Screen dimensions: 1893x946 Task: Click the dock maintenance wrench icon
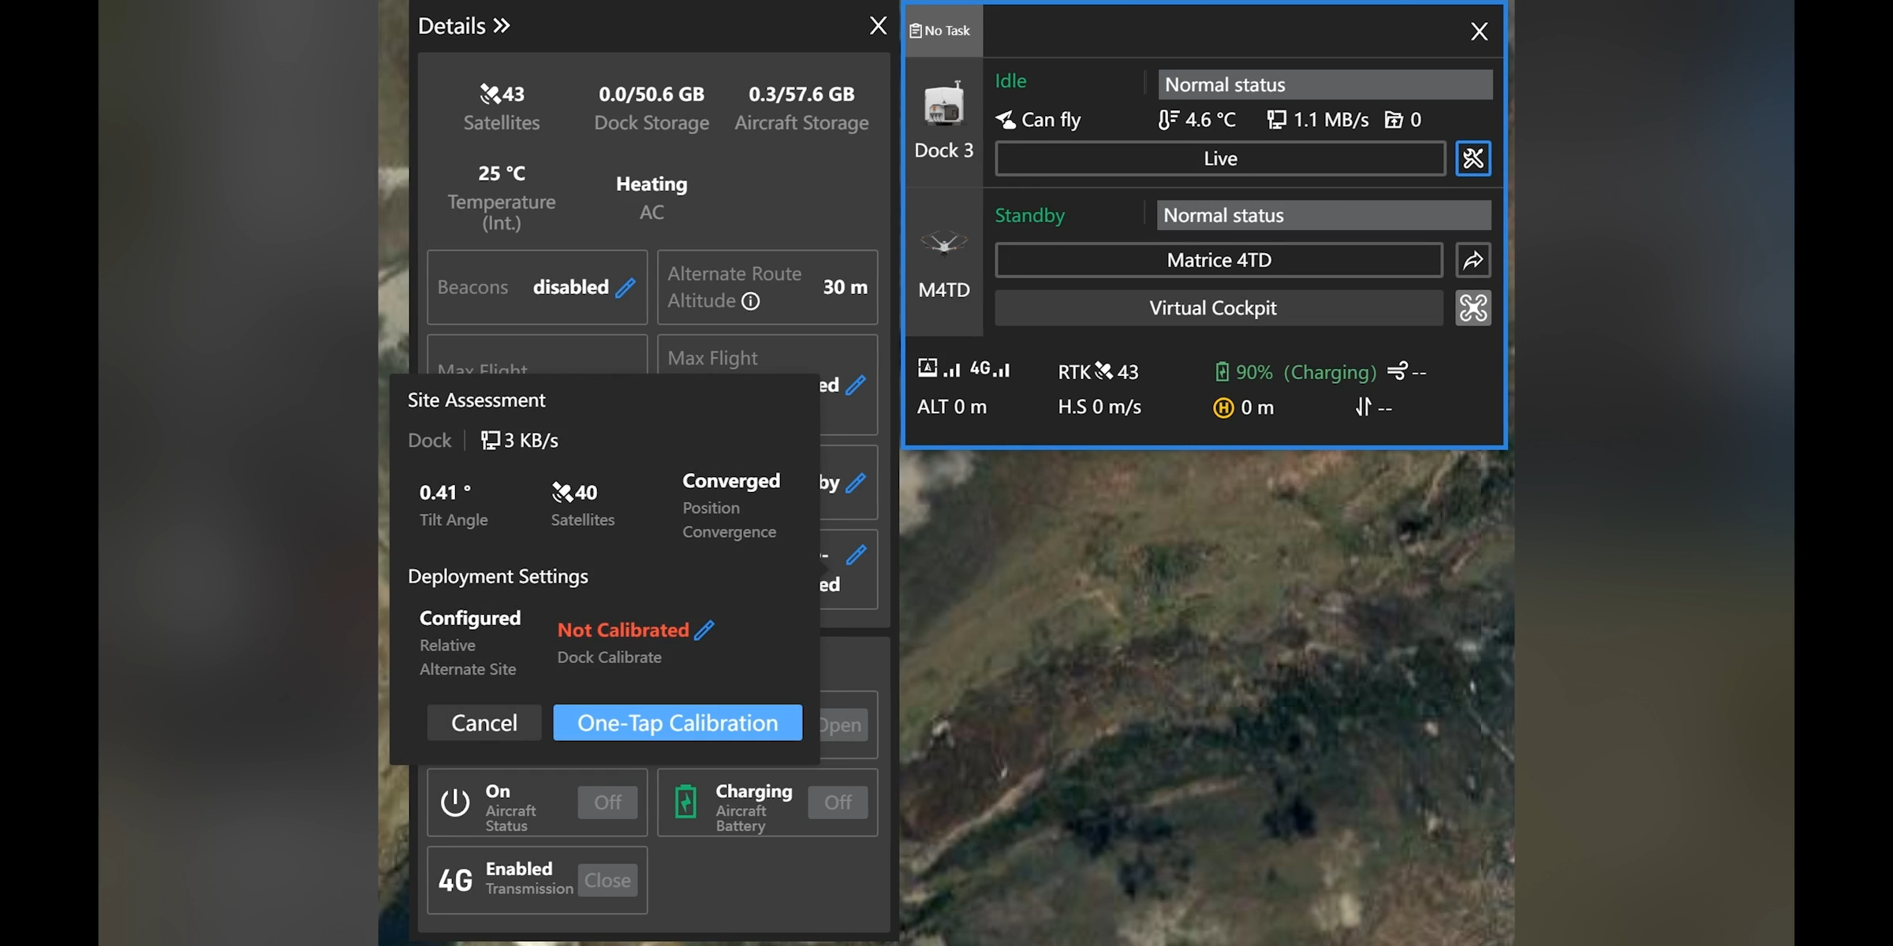point(1473,158)
